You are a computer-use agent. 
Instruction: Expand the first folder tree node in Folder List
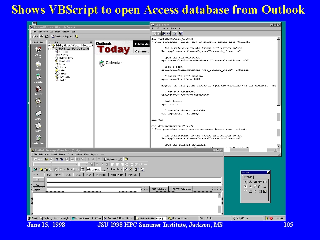(49, 46)
